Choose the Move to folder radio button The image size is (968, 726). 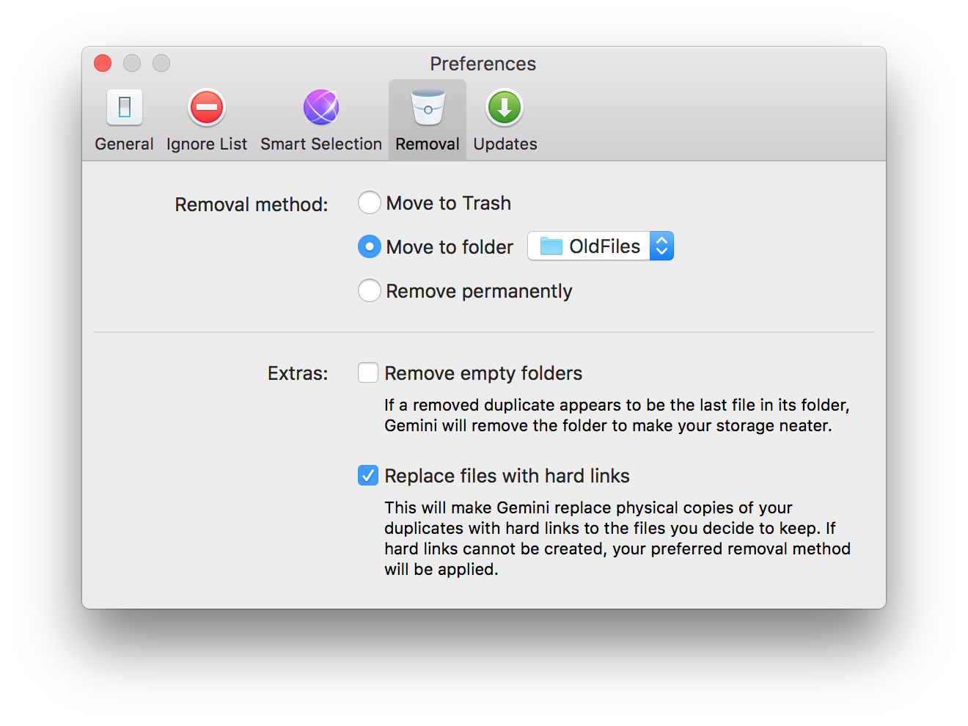[369, 247]
